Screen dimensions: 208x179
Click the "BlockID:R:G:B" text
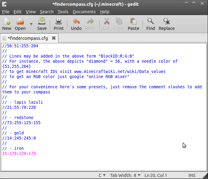(x=116, y=56)
